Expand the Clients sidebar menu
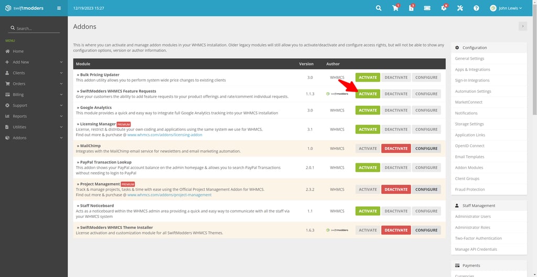 (34, 73)
